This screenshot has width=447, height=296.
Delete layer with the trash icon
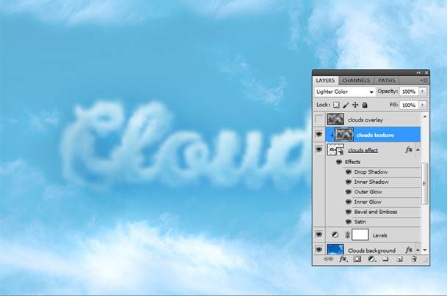(x=414, y=259)
